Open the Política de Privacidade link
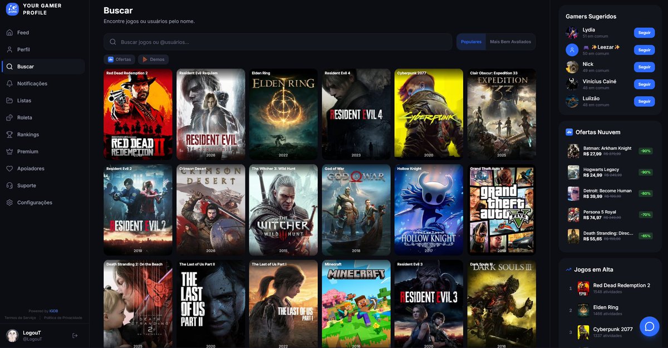This screenshot has width=668, height=348. [x=63, y=317]
